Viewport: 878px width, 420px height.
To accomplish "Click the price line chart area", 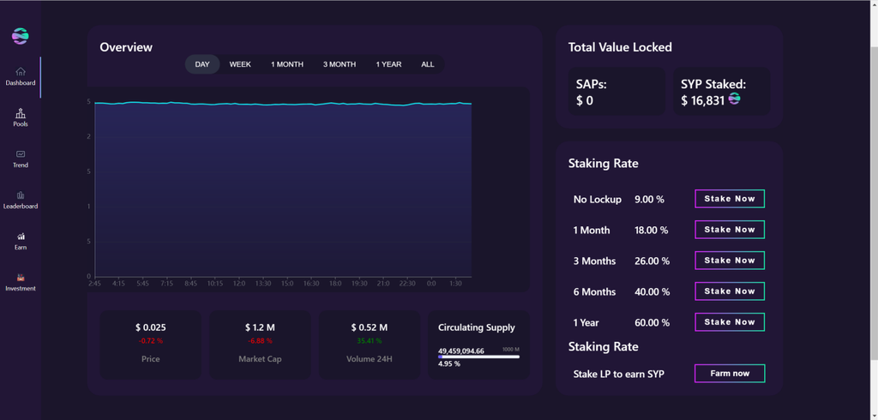I will click(283, 189).
